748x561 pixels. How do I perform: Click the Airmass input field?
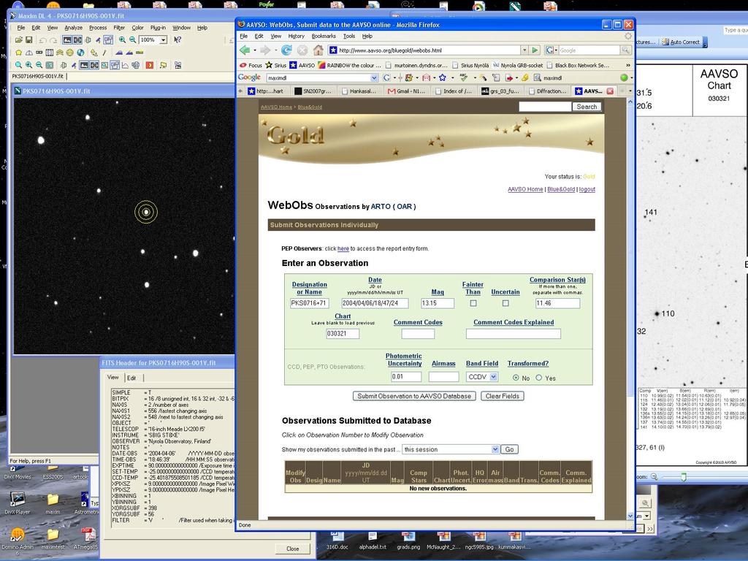tap(443, 377)
